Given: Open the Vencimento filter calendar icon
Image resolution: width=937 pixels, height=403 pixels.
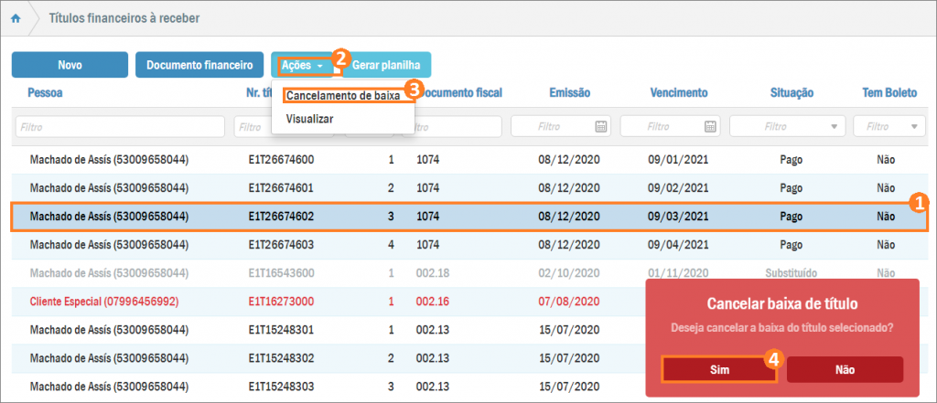Looking at the screenshot, I should point(711,127).
